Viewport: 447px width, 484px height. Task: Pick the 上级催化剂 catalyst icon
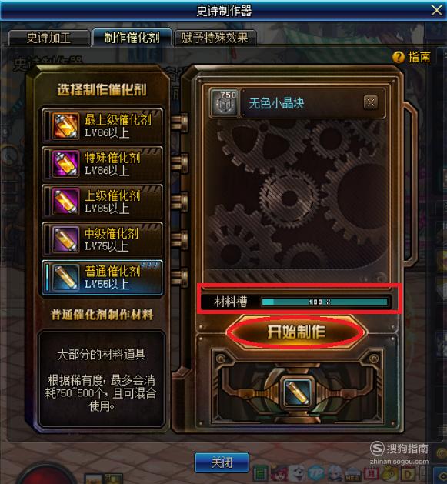click(x=65, y=202)
